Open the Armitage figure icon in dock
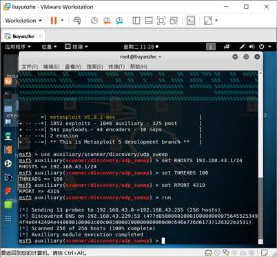Screen dimensions: 277x257 tap(8, 136)
